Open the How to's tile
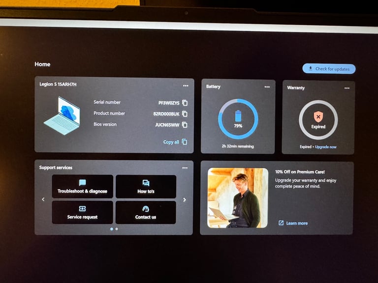 coord(146,187)
